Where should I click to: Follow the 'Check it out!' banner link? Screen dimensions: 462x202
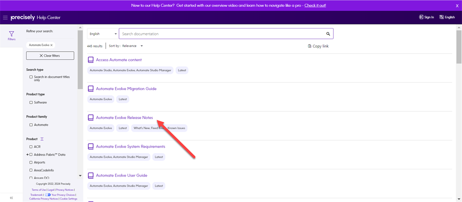pos(315,5)
